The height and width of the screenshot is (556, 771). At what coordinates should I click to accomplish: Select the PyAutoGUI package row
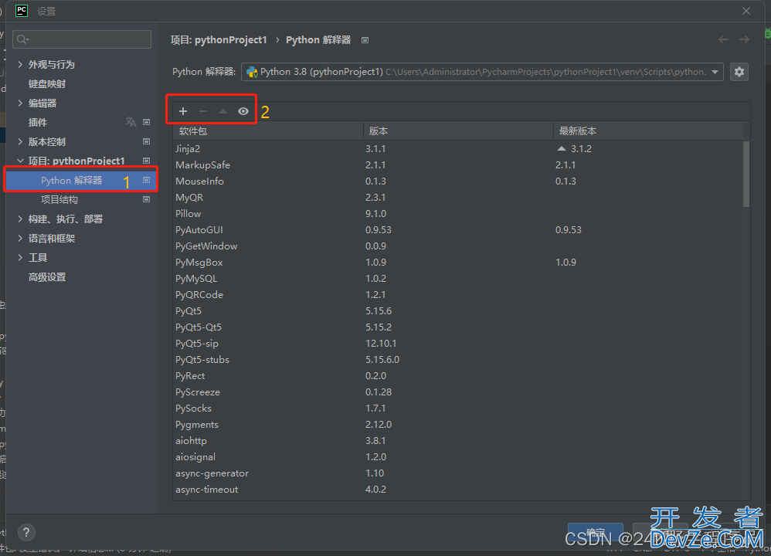pos(458,229)
